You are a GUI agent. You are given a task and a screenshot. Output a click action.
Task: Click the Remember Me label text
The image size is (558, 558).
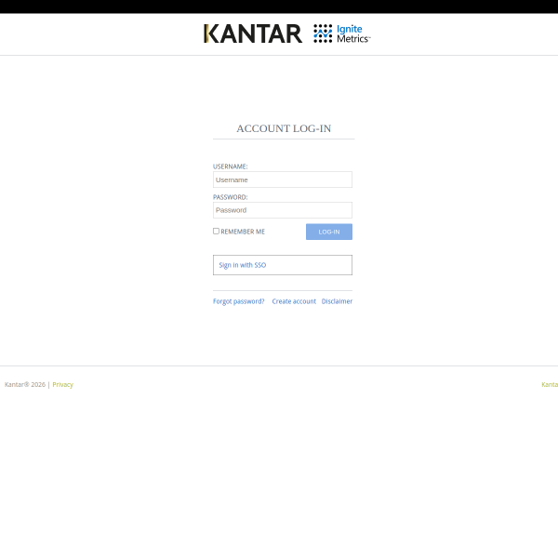[243, 232]
